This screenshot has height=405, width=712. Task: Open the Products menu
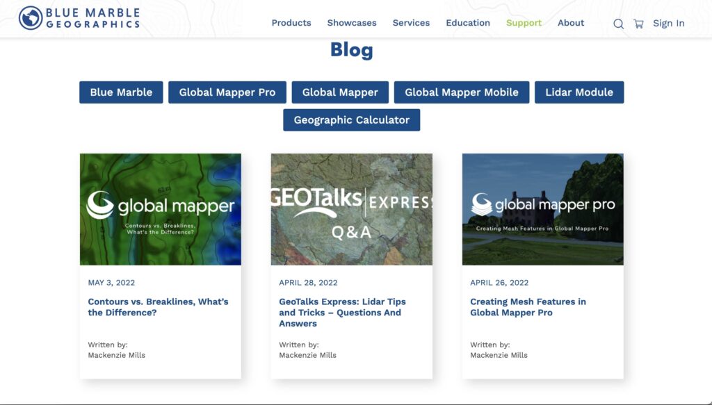pyautogui.click(x=291, y=23)
